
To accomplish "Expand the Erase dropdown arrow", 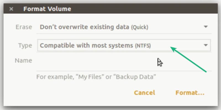I will point(206,27).
